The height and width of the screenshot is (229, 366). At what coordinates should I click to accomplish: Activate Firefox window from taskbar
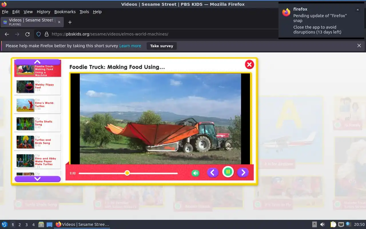click(82, 224)
